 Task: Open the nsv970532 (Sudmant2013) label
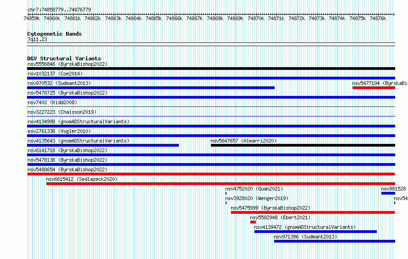click(59, 83)
